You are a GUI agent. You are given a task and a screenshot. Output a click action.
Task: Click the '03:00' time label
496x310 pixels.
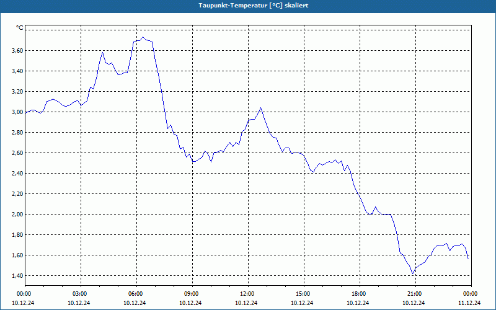coord(79,294)
